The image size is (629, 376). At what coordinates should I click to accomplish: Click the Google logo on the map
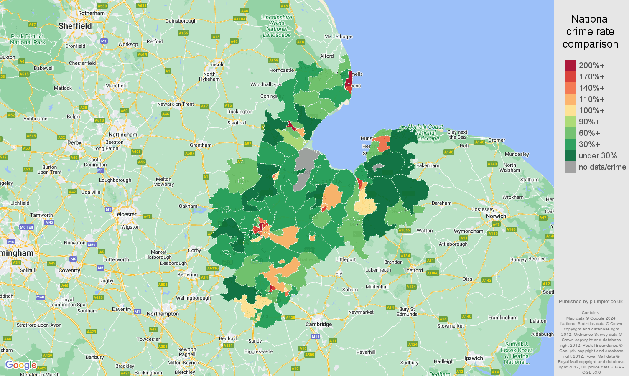[20, 366]
